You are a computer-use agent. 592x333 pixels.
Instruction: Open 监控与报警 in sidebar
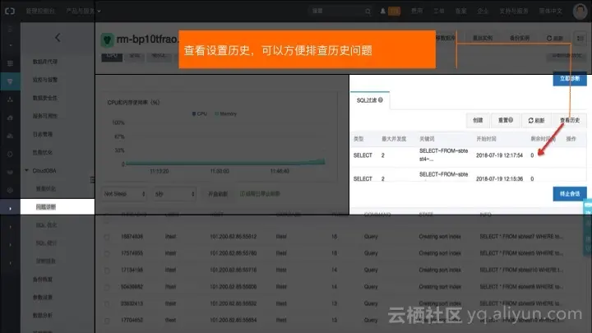[x=45, y=80]
